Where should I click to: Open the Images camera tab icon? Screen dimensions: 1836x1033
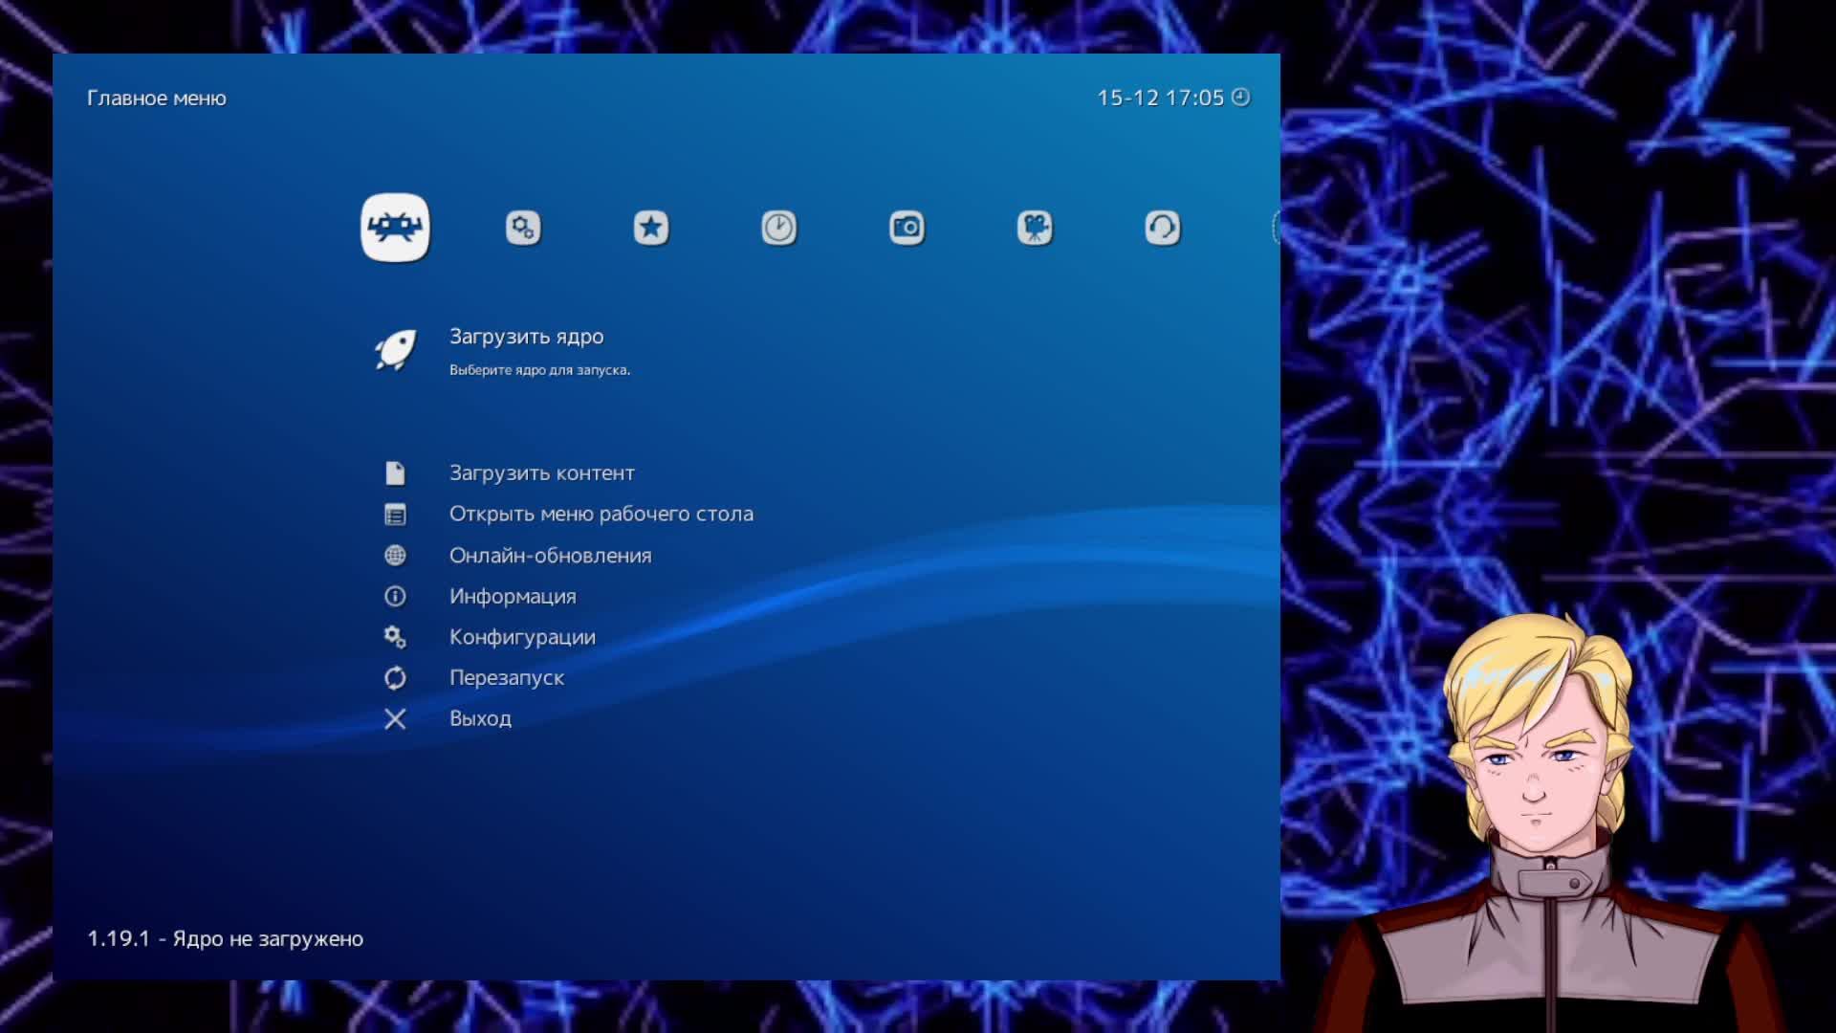point(907,228)
